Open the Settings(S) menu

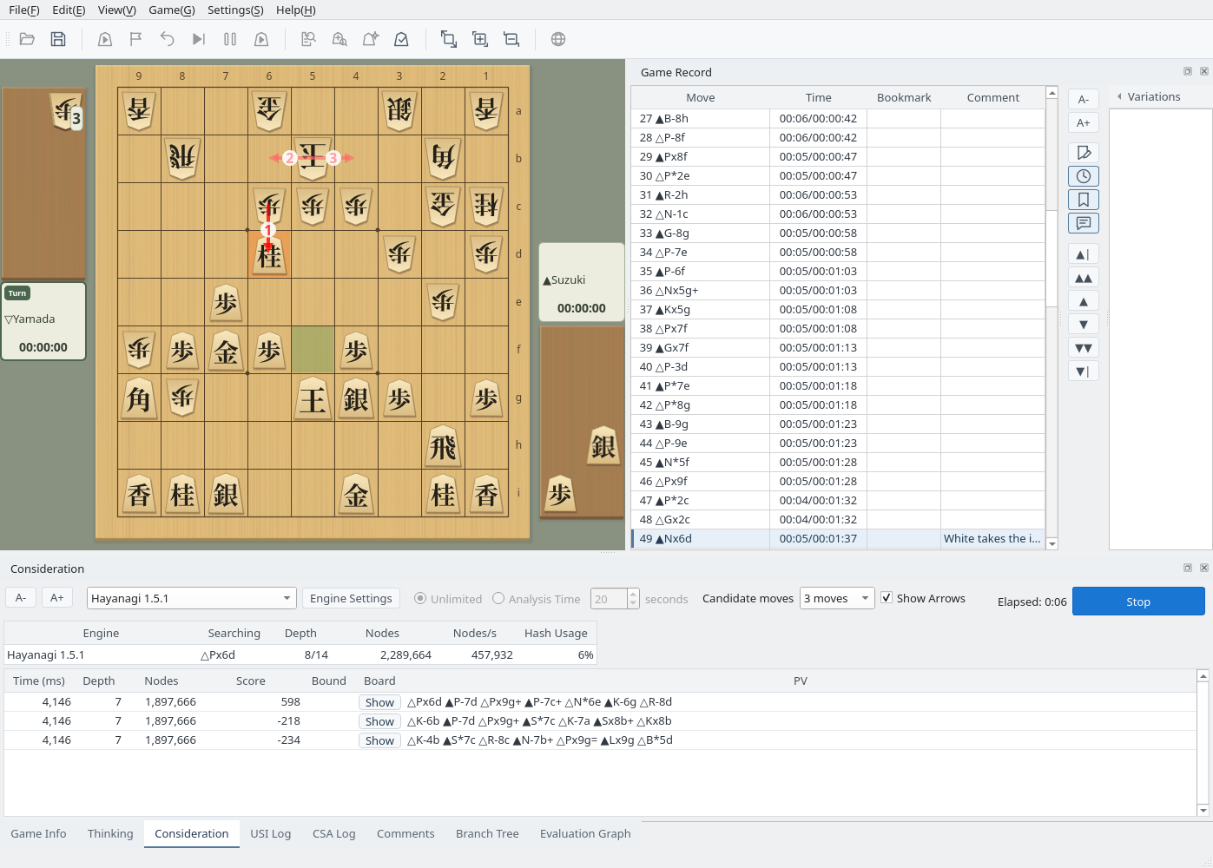(235, 10)
